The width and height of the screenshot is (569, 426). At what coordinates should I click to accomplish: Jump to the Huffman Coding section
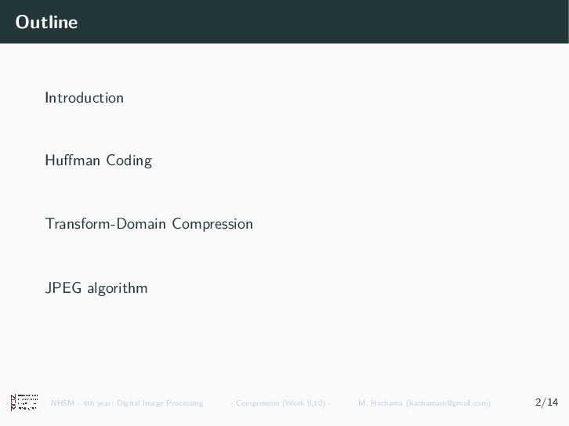[98, 161]
